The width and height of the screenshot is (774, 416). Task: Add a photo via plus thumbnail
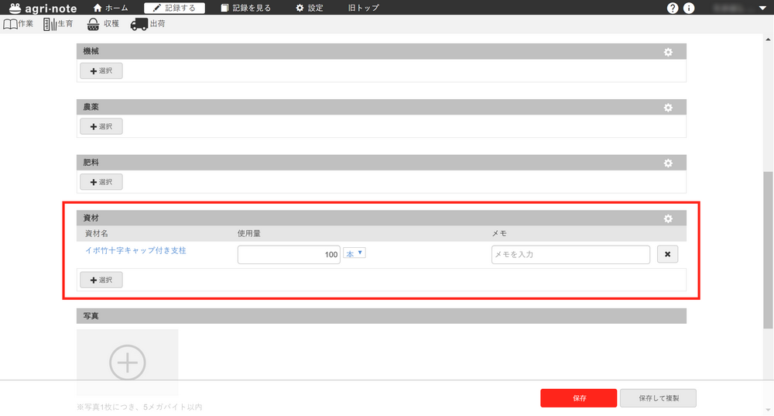coord(128,362)
